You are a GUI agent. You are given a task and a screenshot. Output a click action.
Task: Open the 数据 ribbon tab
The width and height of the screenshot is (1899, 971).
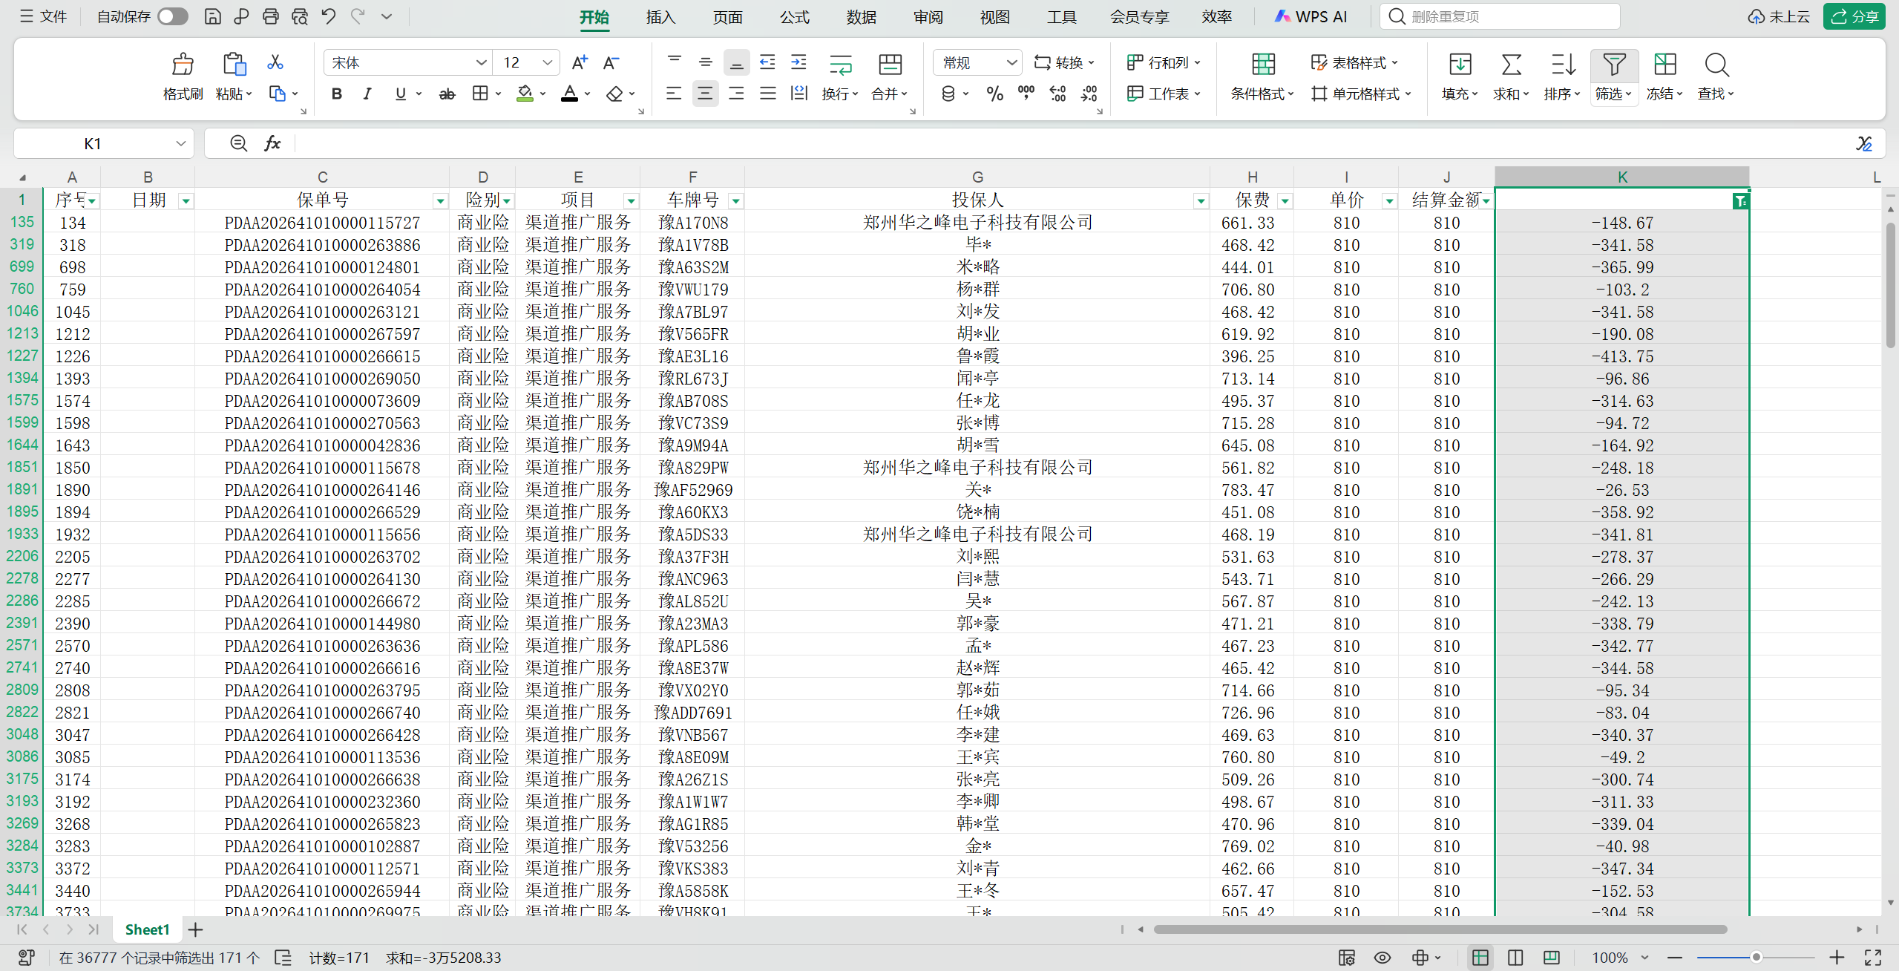tap(861, 17)
